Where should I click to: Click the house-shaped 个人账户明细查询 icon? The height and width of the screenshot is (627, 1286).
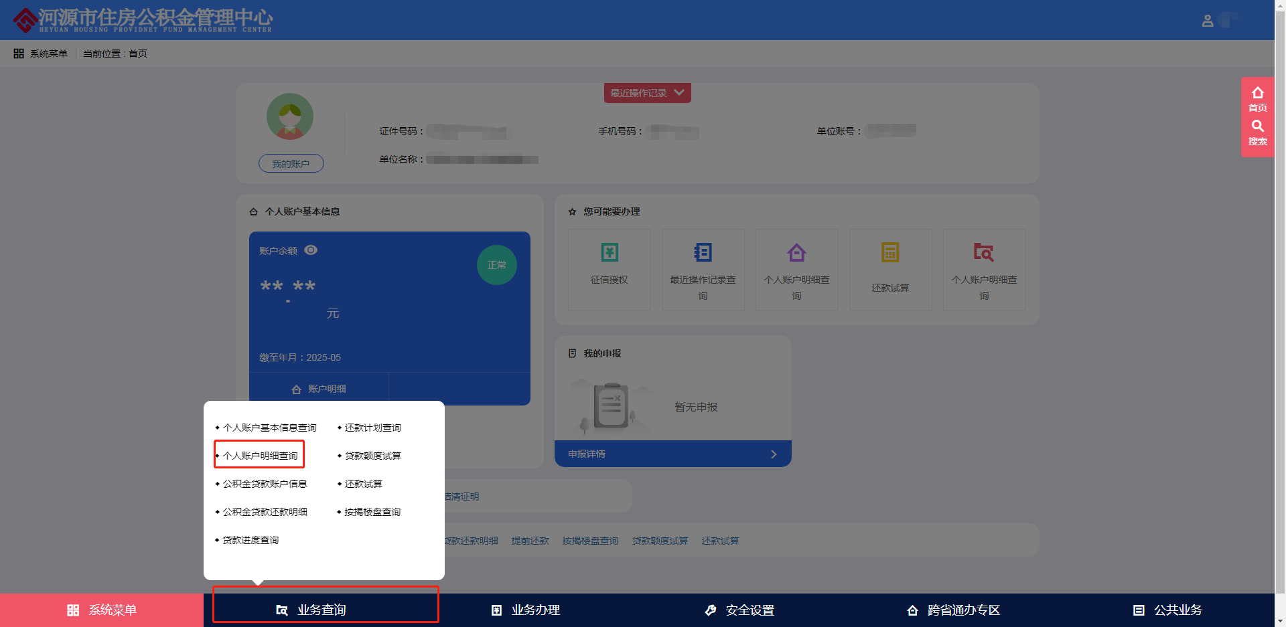(796, 252)
